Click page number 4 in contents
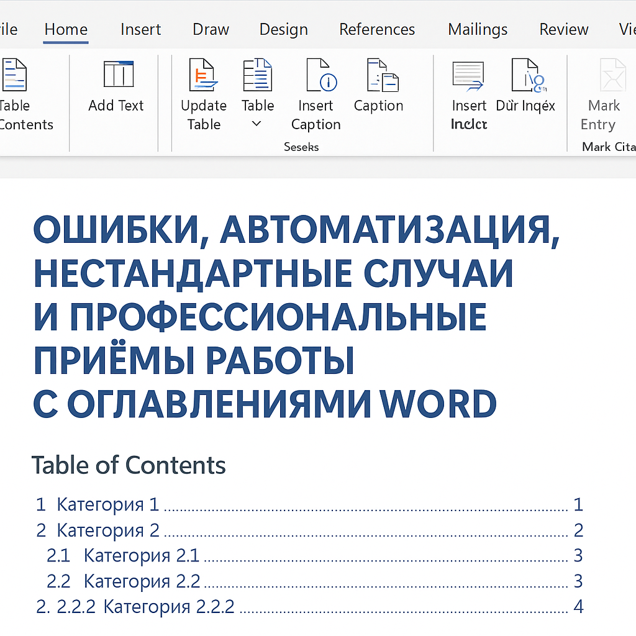The image size is (636, 636). point(578,607)
